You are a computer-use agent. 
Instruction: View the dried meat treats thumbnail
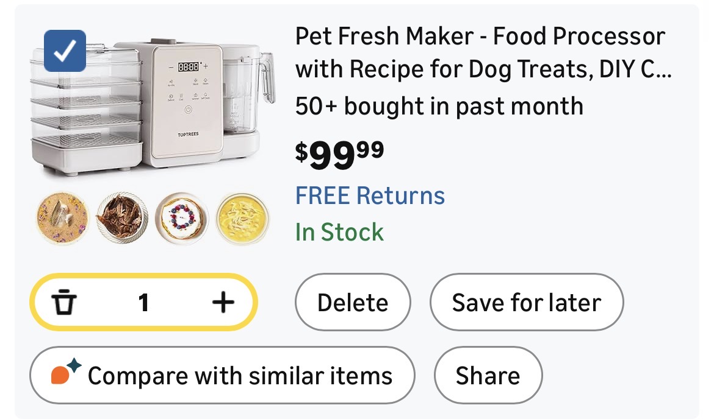[122, 218]
